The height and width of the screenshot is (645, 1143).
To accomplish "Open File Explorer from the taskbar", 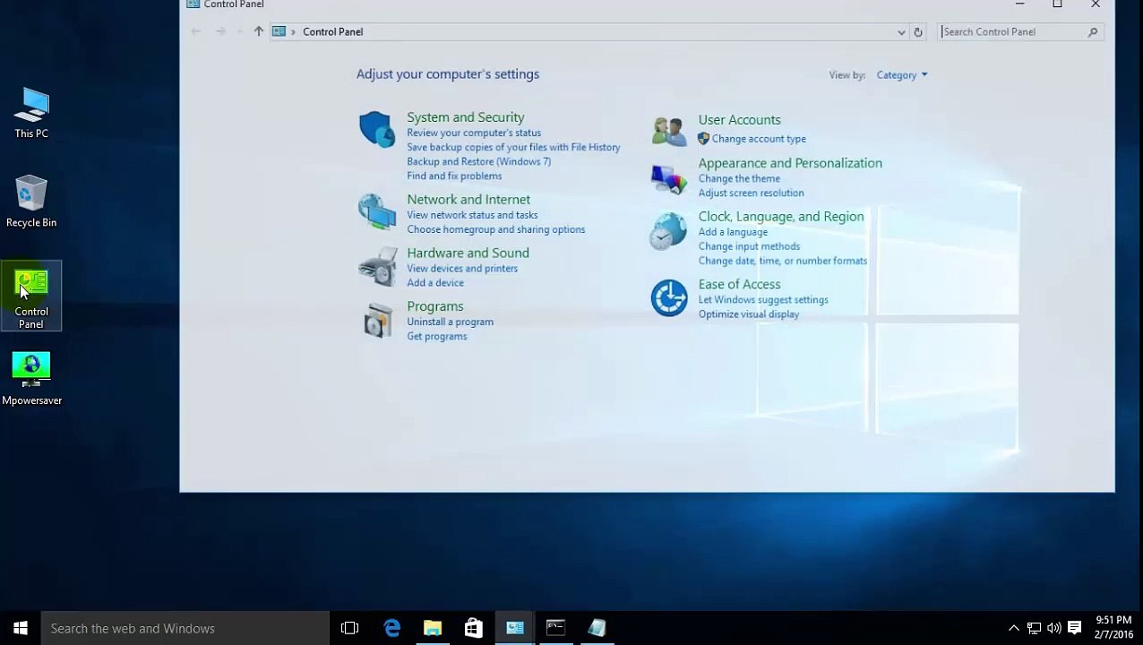I will (x=433, y=628).
